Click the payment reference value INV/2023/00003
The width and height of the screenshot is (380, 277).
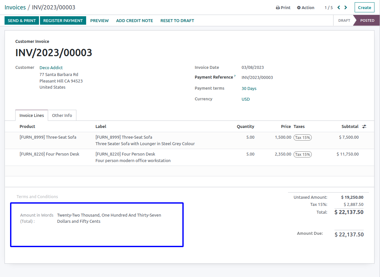[x=257, y=78]
